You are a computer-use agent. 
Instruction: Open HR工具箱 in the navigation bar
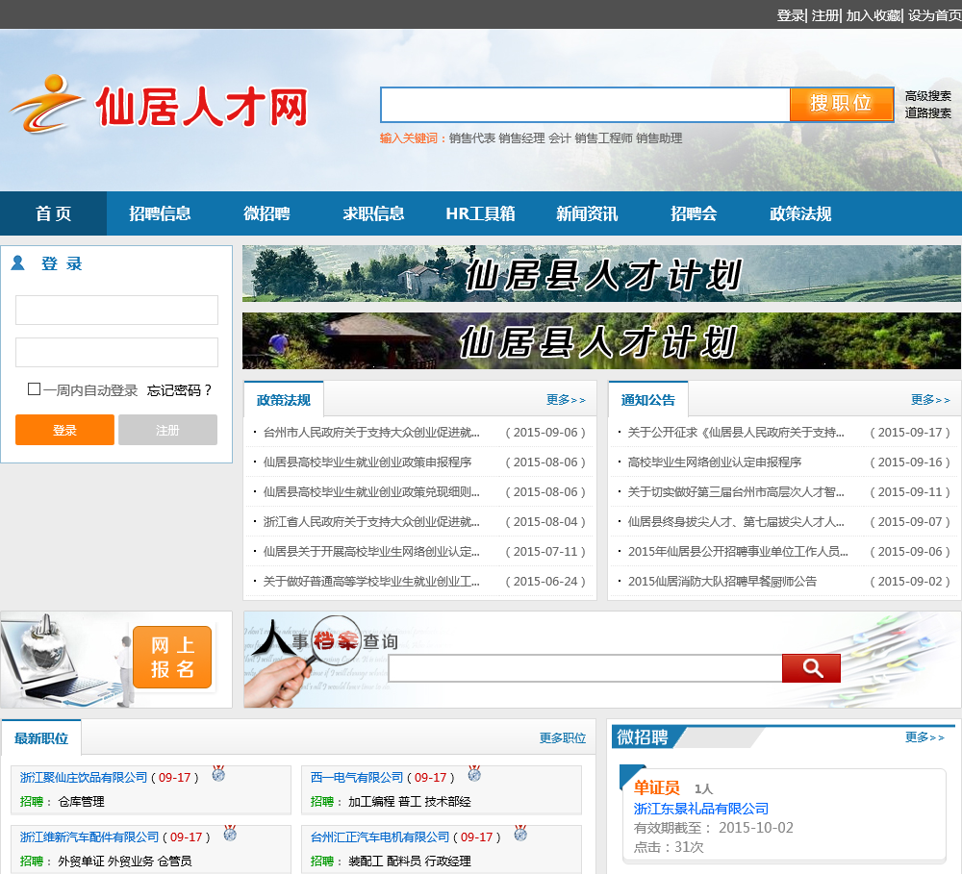pyautogui.click(x=480, y=213)
